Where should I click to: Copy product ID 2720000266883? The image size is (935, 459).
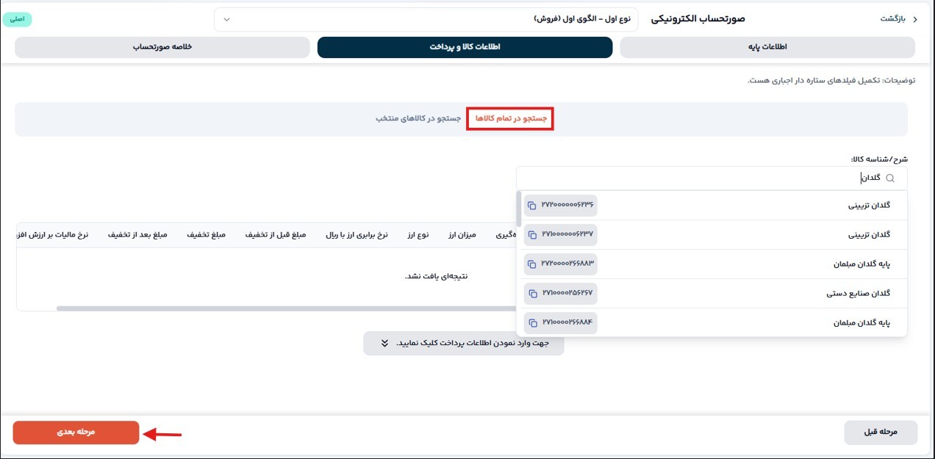click(x=533, y=264)
